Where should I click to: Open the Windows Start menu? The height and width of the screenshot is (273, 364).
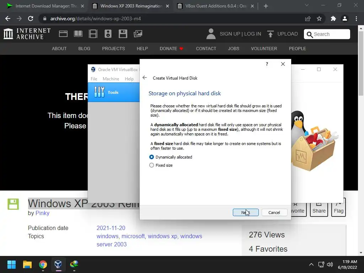pyautogui.click(x=11, y=264)
